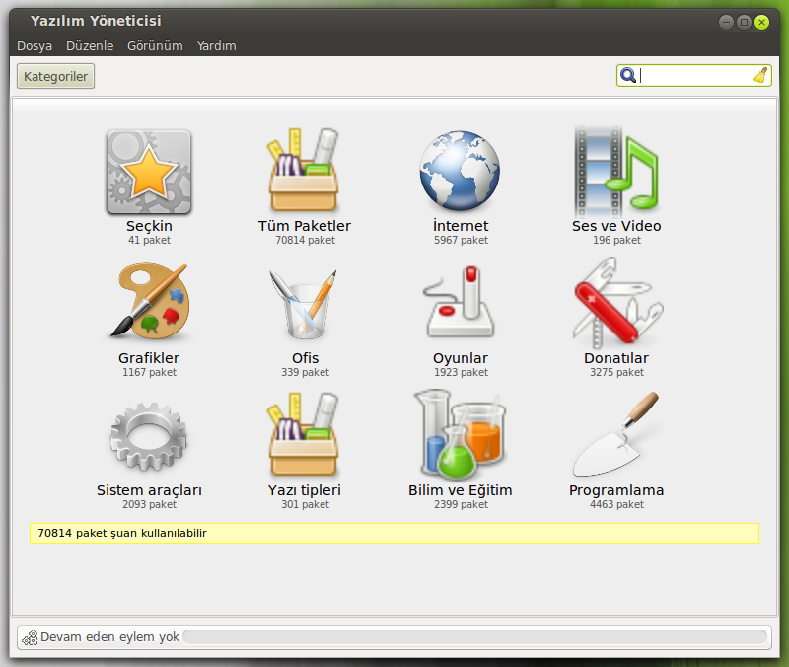Open the İnternet globe icon
789x667 pixels.
tap(460, 171)
